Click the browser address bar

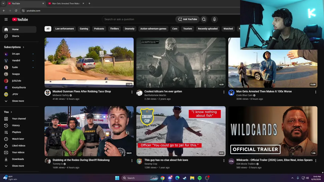click(130, 11)
